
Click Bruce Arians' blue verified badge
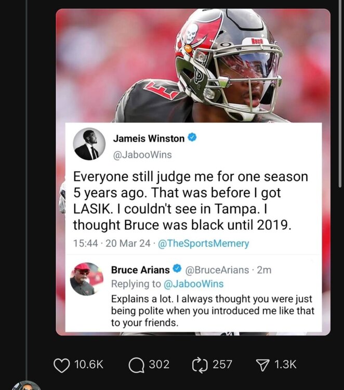point(177,269)
